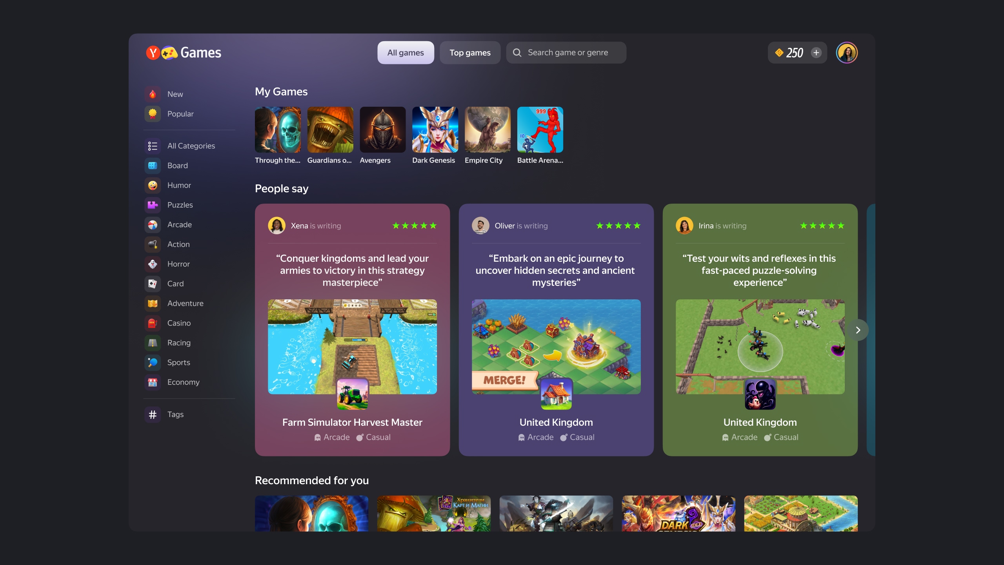Screen dimensions: 1004x565
Task: Switch to the Top games tab
Action: 470,53
